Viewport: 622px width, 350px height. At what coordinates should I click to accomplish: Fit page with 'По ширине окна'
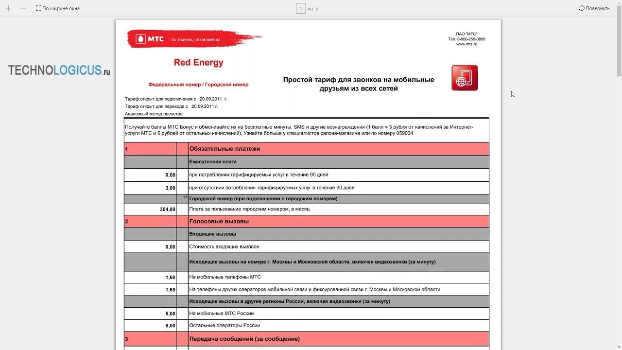tap(58, 8)
